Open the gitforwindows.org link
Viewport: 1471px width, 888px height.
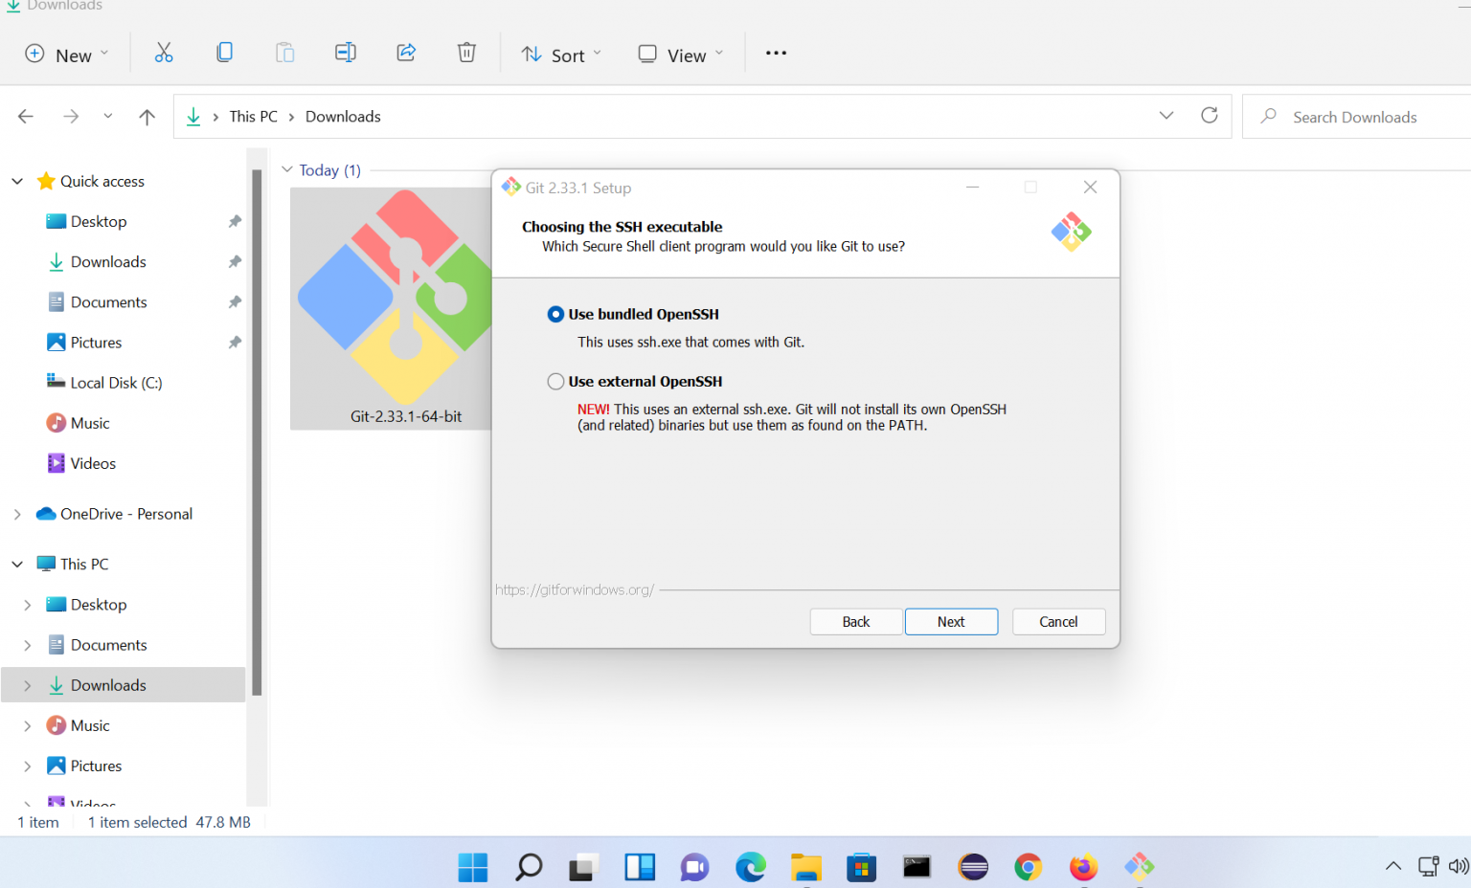click(x=575, y=589)
